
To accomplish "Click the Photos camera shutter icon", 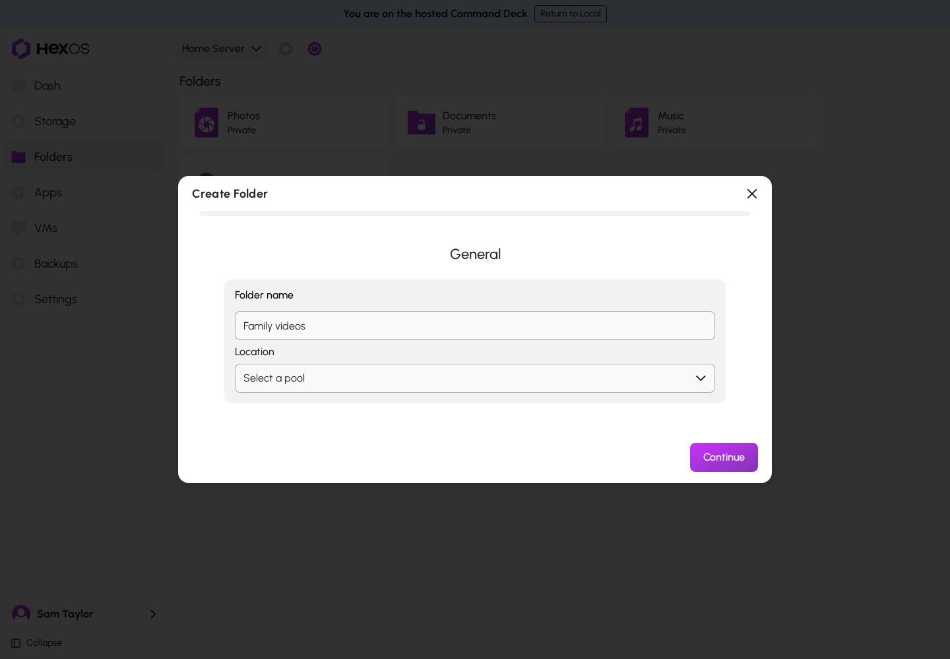I will [206, 123].
